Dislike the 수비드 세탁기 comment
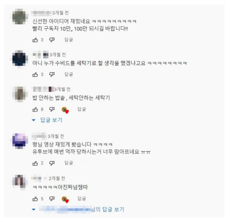226x222 pixels. point(52,75)
